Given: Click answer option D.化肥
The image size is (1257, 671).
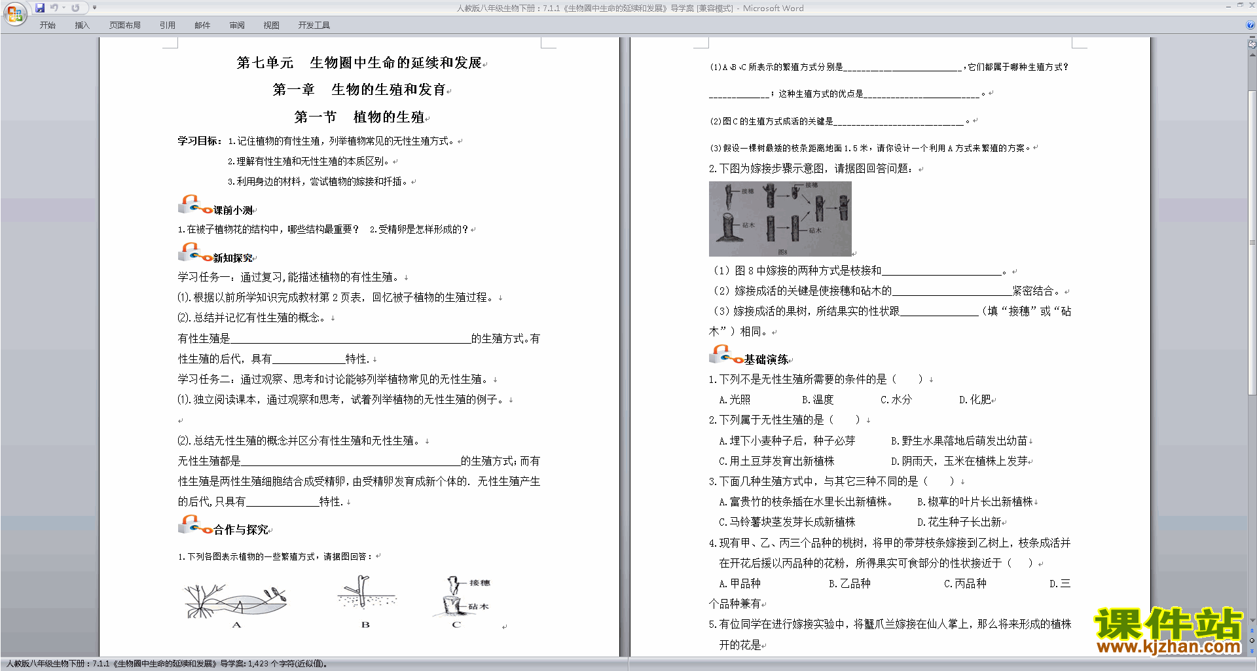Looking at the screenshot, I should pyautogui.click(x=975, y=400).
